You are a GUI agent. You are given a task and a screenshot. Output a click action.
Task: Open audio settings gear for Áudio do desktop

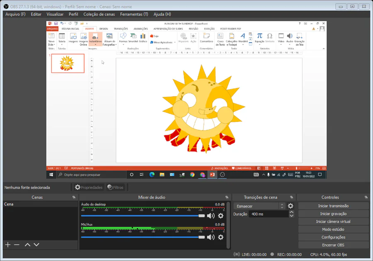pos(221,216)
